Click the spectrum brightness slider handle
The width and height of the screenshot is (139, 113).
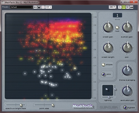[x=21, y=105]
